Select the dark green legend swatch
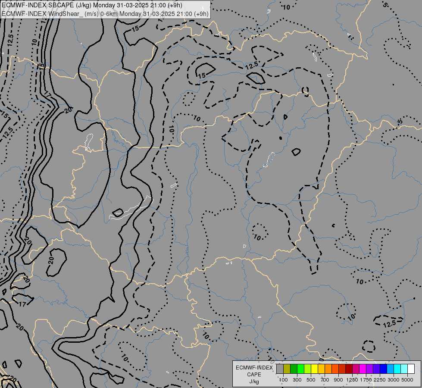422x388 pixels. tap(294, 369)
